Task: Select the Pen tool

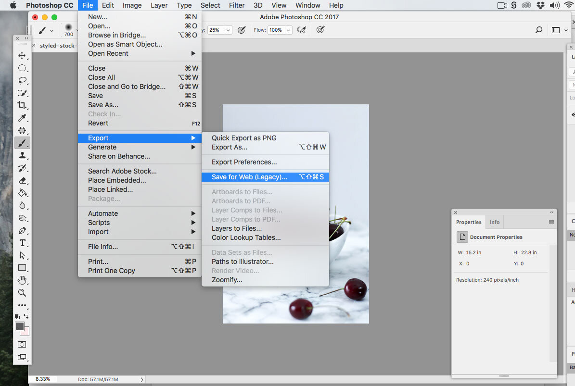Action: pyautogui.click(x=22, y=230)
